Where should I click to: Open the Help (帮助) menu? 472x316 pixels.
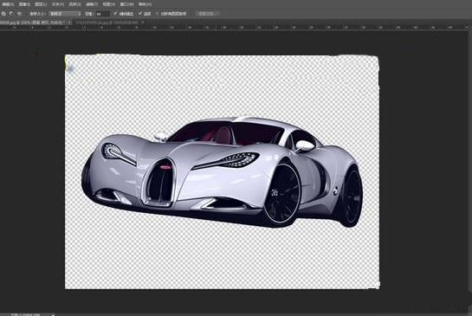[x=145, y=4]
